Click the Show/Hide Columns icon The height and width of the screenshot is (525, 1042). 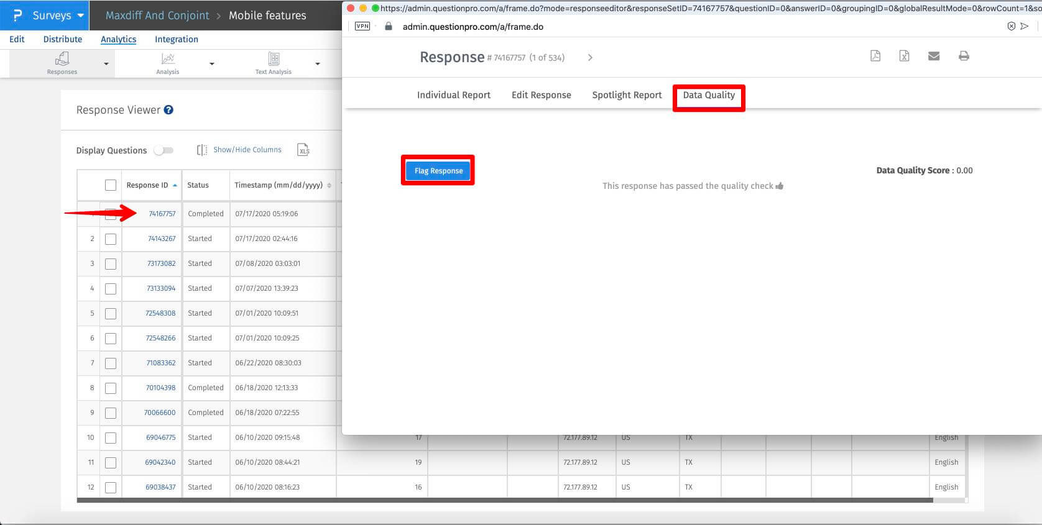(202, 150)
